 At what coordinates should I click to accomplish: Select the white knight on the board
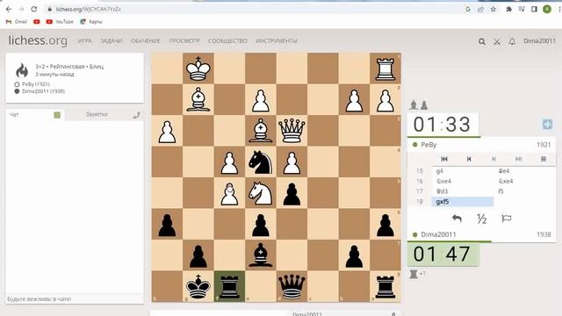coord(261,193)
